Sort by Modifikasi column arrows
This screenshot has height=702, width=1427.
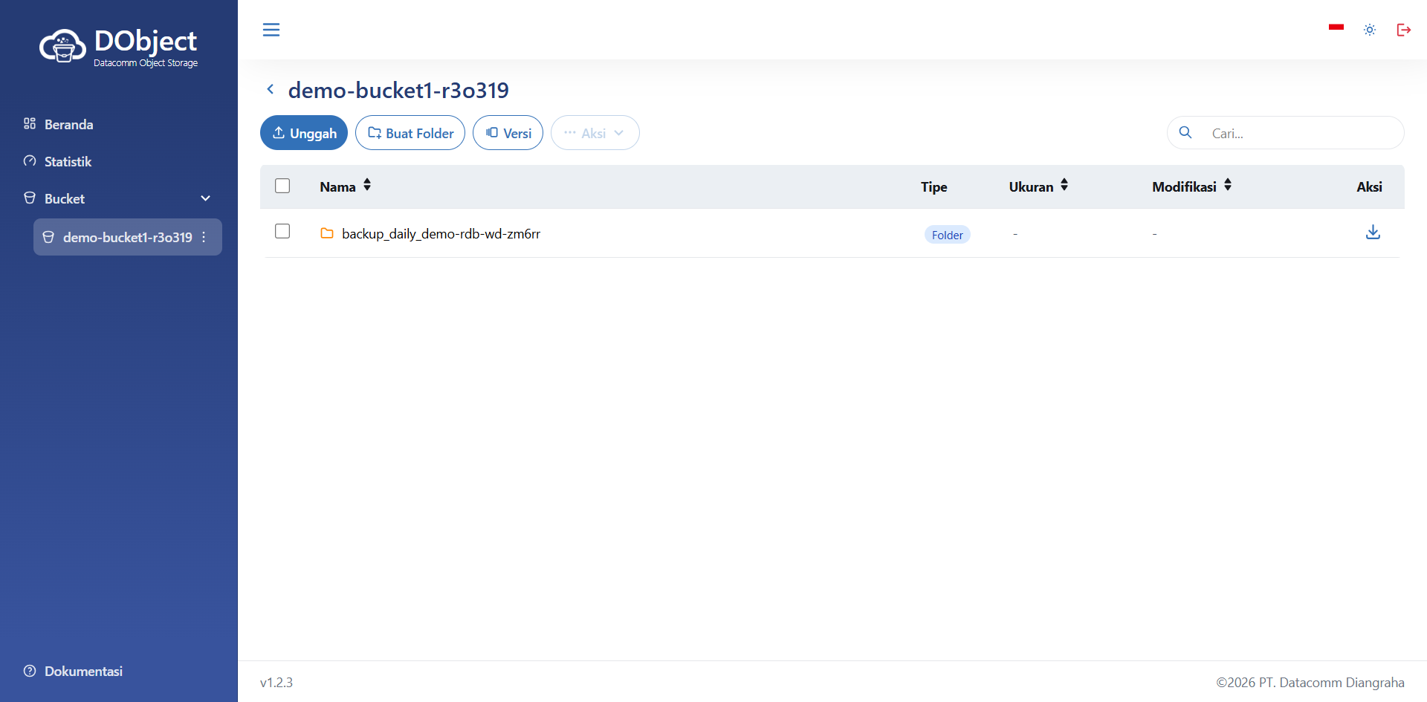click(x=1227, y=186)
